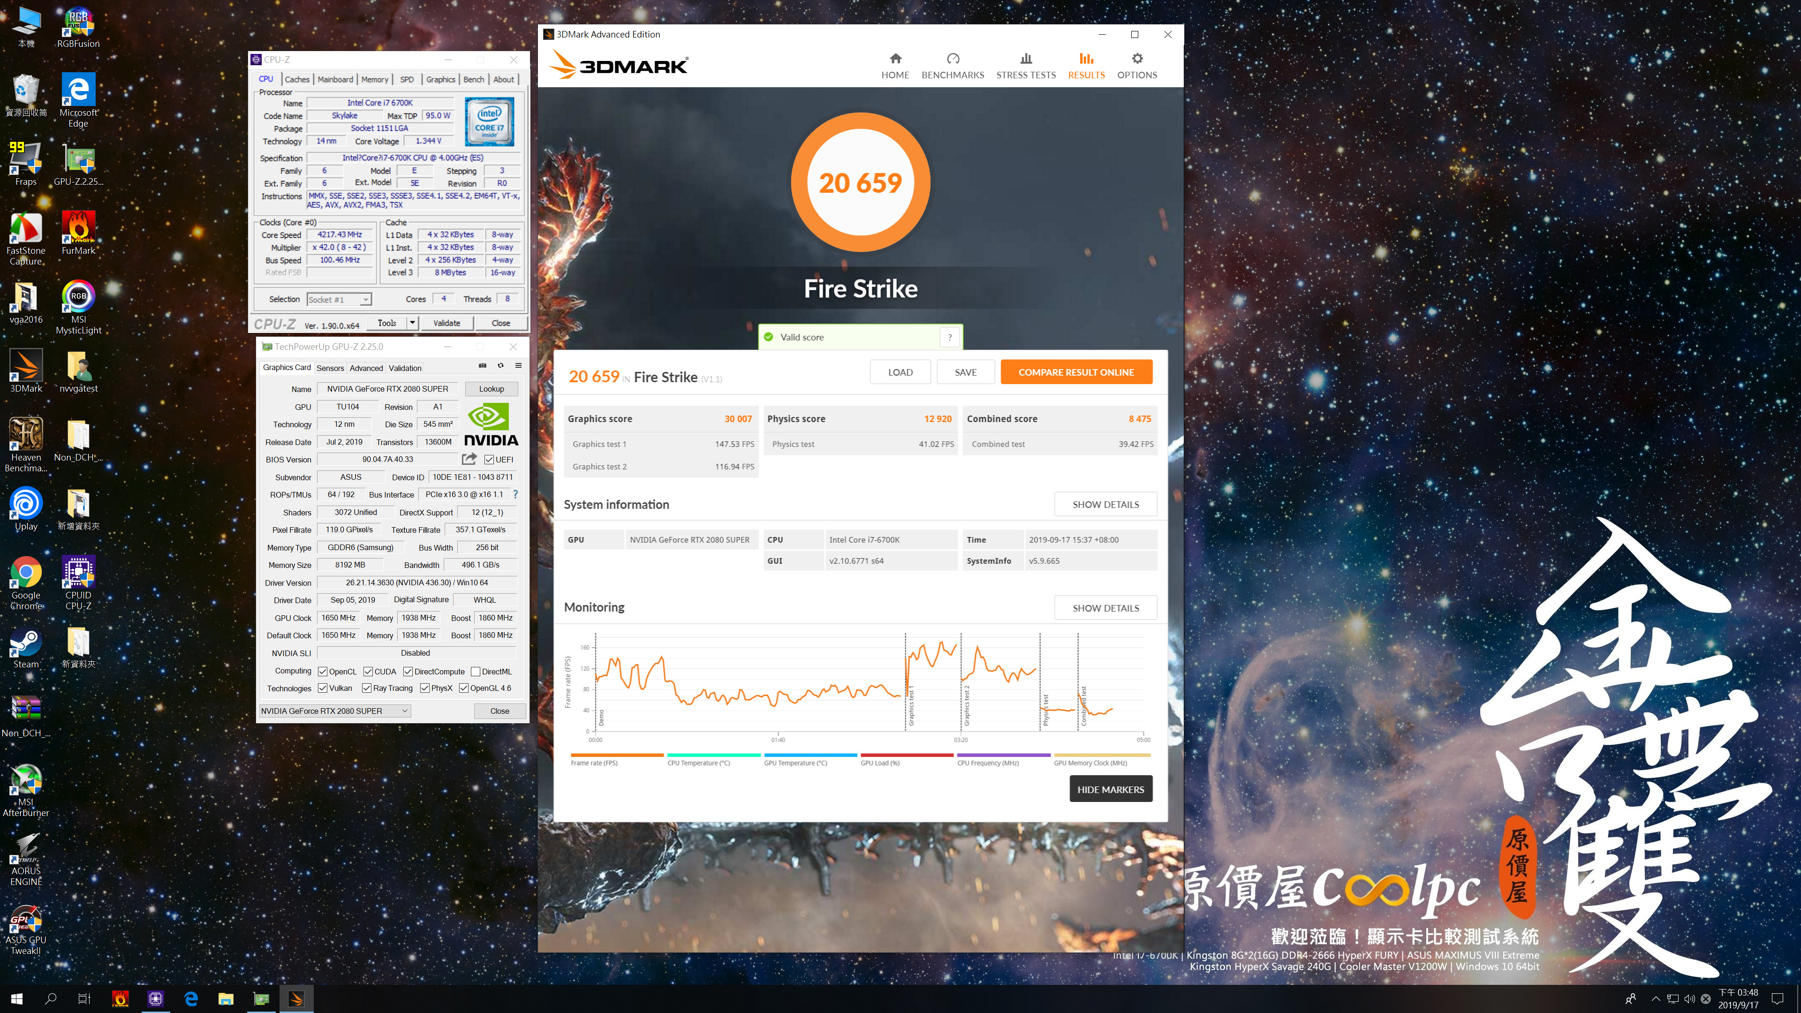Image resolution: width=1801 pixels, height=1013 pixels.
Task: Click COMPARE RESULT ONLINE button
Action: pos(1076,372)
